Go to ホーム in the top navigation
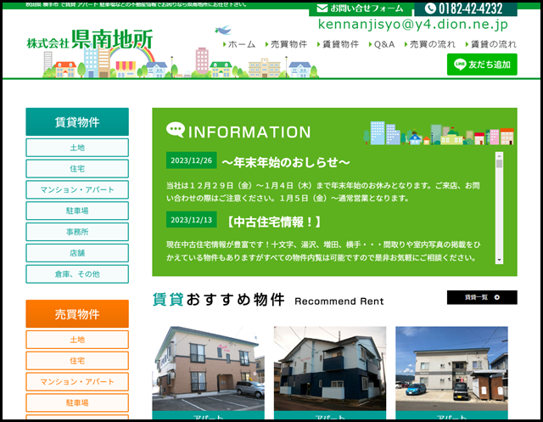Viewport: 543px width, 422px height. pyautogui.click(x=239, y=44)
